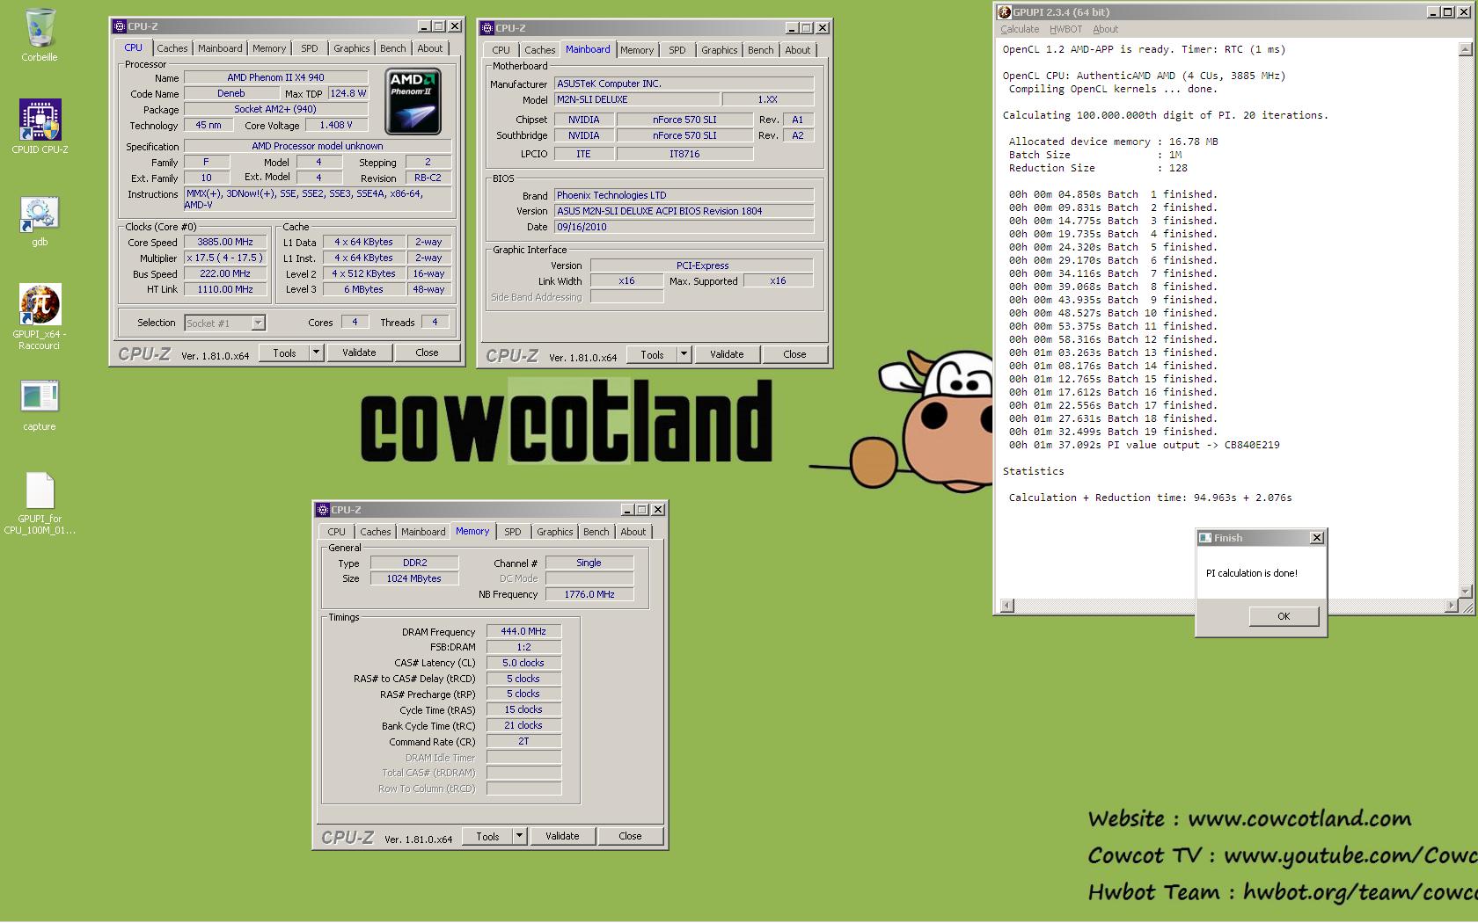The height and width of the screenshot is (923, 1478).
Task: Click OK in the Finish dialog
Action: click(x=1284, y=616)
